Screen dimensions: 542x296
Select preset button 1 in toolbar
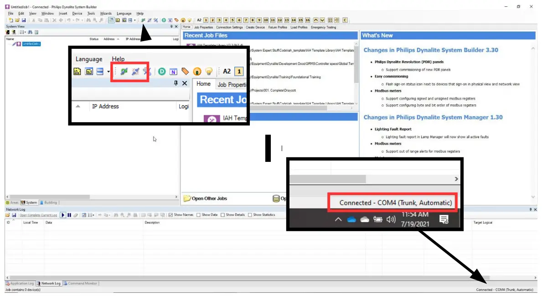[x=206, y=21]
